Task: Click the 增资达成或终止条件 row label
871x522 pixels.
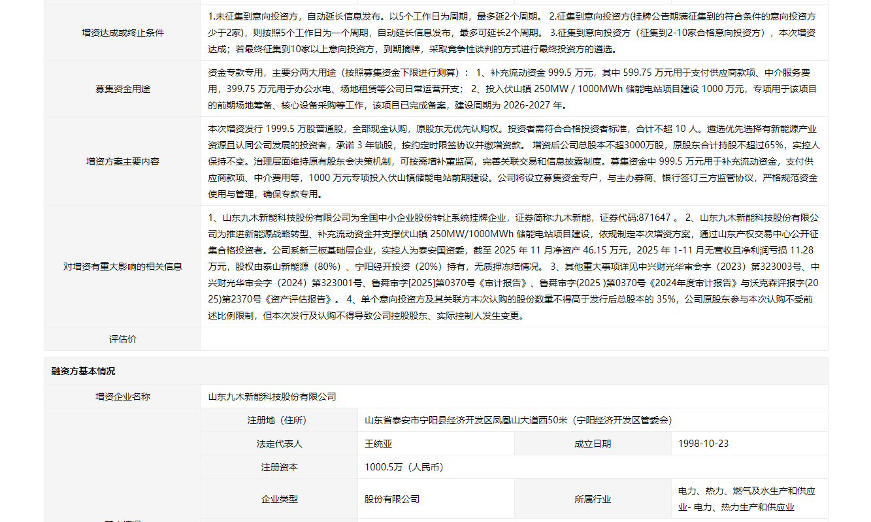Action: (x=123, y=33)
